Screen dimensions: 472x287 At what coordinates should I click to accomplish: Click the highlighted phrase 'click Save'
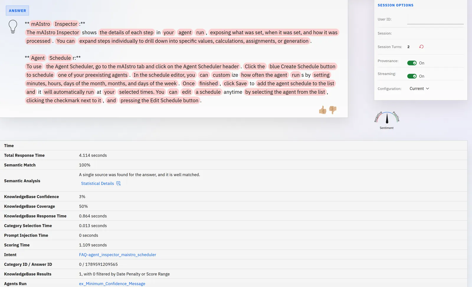[235, 84]
